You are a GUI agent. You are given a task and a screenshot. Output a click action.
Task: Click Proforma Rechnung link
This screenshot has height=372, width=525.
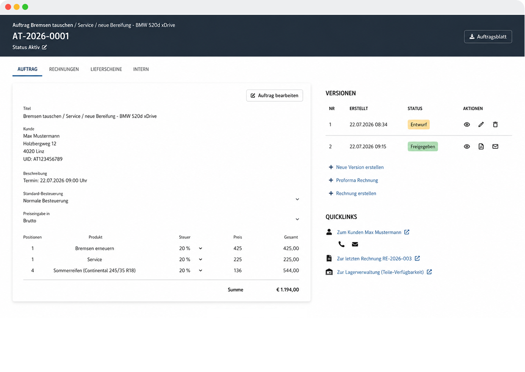click(x=357, y=180)
